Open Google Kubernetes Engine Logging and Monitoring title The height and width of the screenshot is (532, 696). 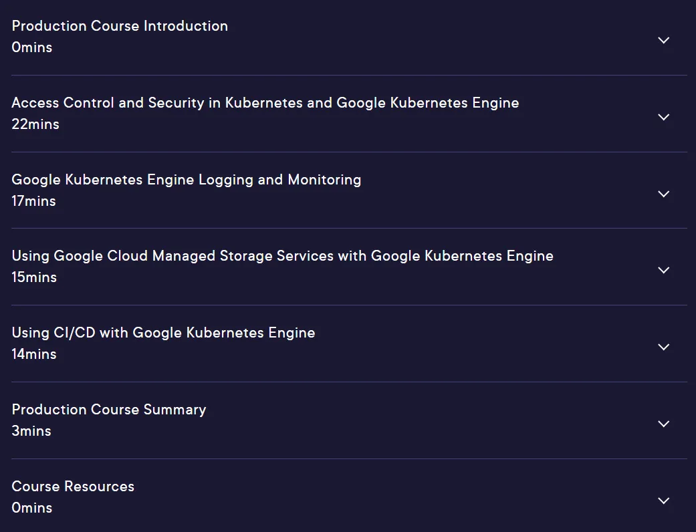point(187,180)
